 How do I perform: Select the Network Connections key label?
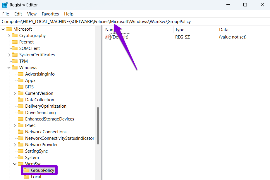click(46, 132)
